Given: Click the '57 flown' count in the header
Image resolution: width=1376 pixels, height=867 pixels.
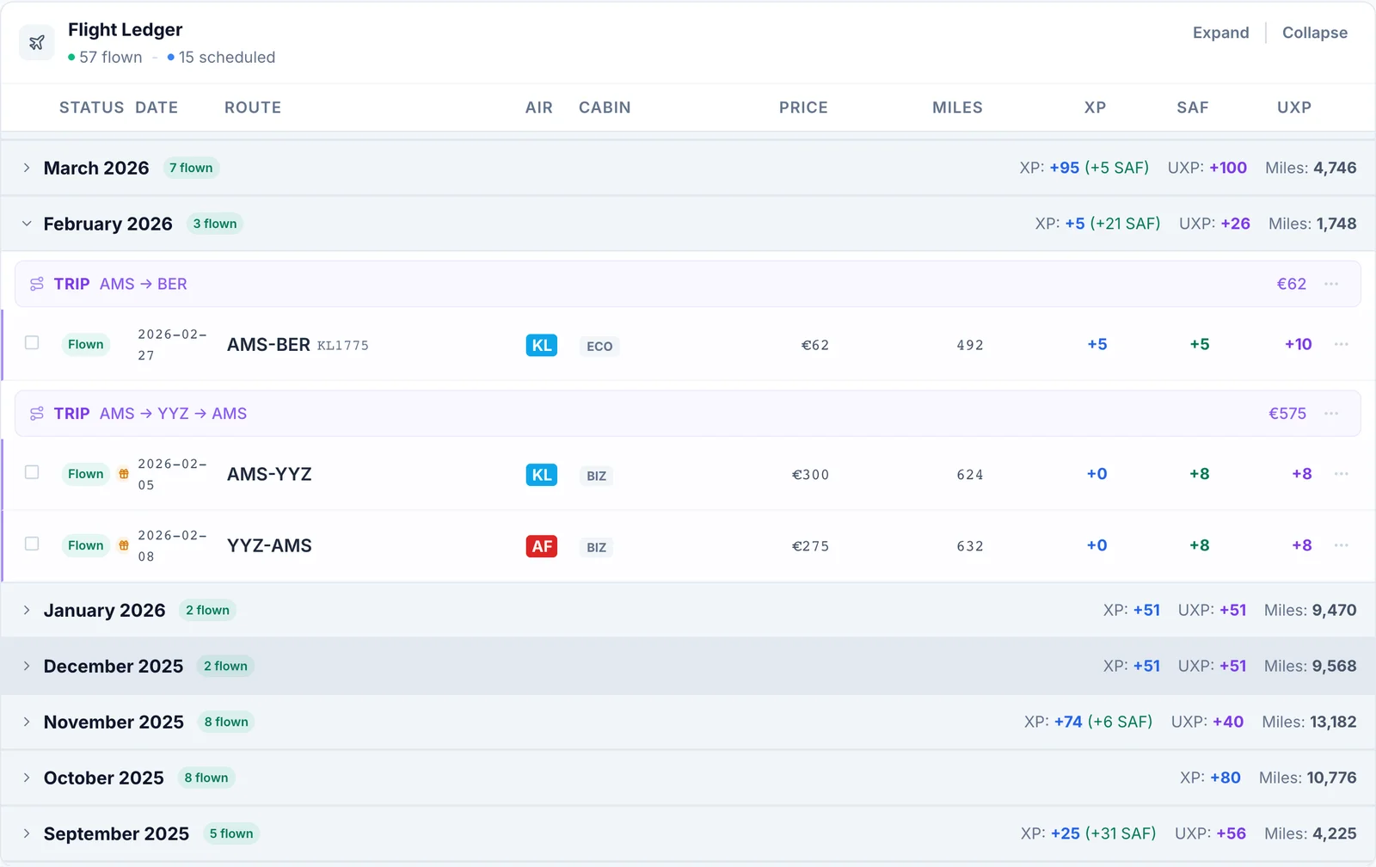Looking at the screenshot, I should point(105,58).
